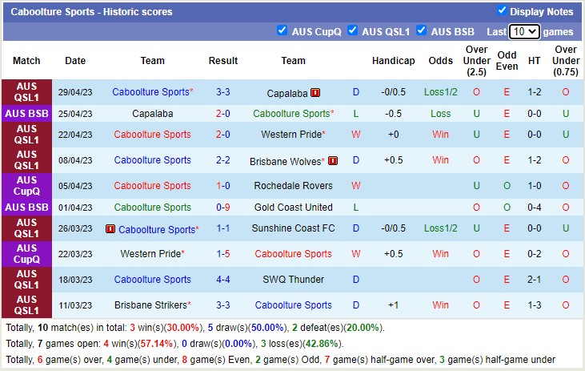Open Capalaba team in 25/04/23 row
Image resolution: width=585 pixels, height=371 pixels.
coord(153,114)
